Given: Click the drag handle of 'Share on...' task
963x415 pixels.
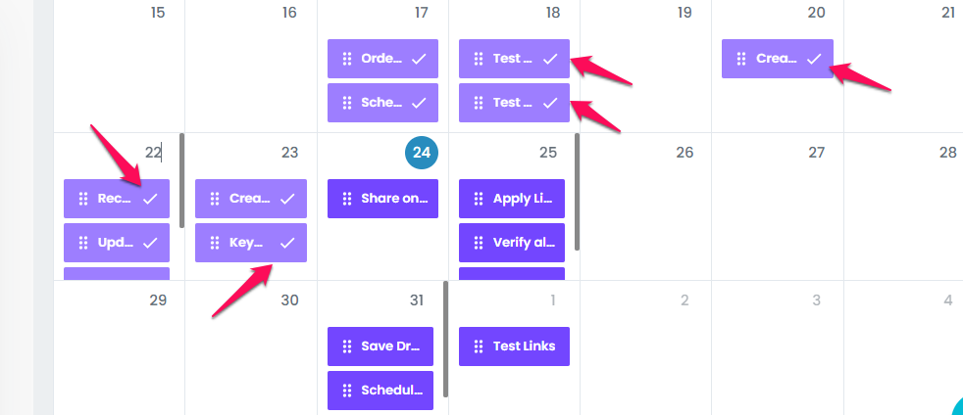Looking at the screenshot, I should point(346,199).
